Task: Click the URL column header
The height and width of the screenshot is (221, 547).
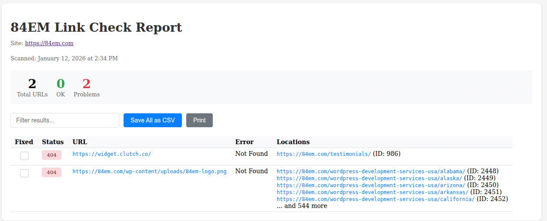Action: point(80,142)
